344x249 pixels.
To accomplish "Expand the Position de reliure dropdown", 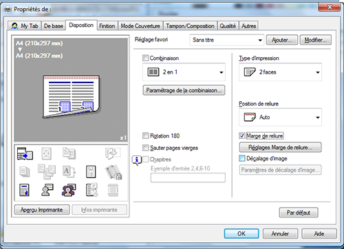I will point(280,117).
